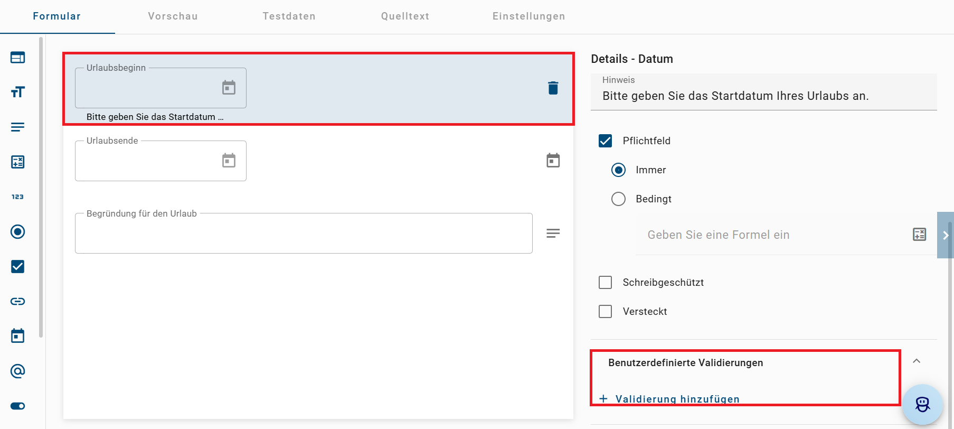Add a checkbox element from sidebar
This screenshot has width=954, height=429.
[17, 266]
